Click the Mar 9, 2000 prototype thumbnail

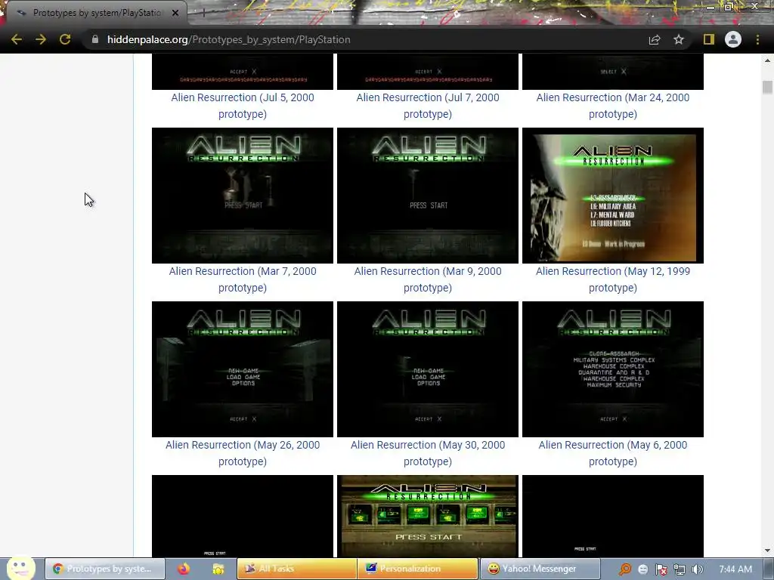(x=428, y=196)
